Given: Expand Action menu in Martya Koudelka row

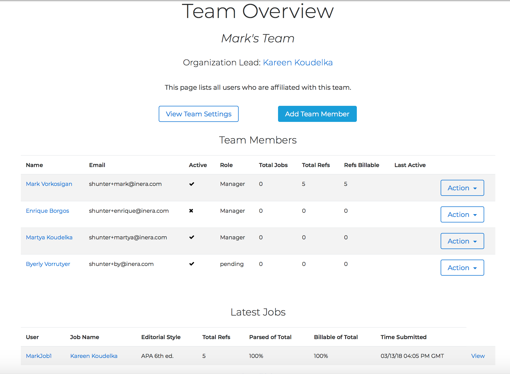Looking at the screenshot, I should (x=462, y=241).
